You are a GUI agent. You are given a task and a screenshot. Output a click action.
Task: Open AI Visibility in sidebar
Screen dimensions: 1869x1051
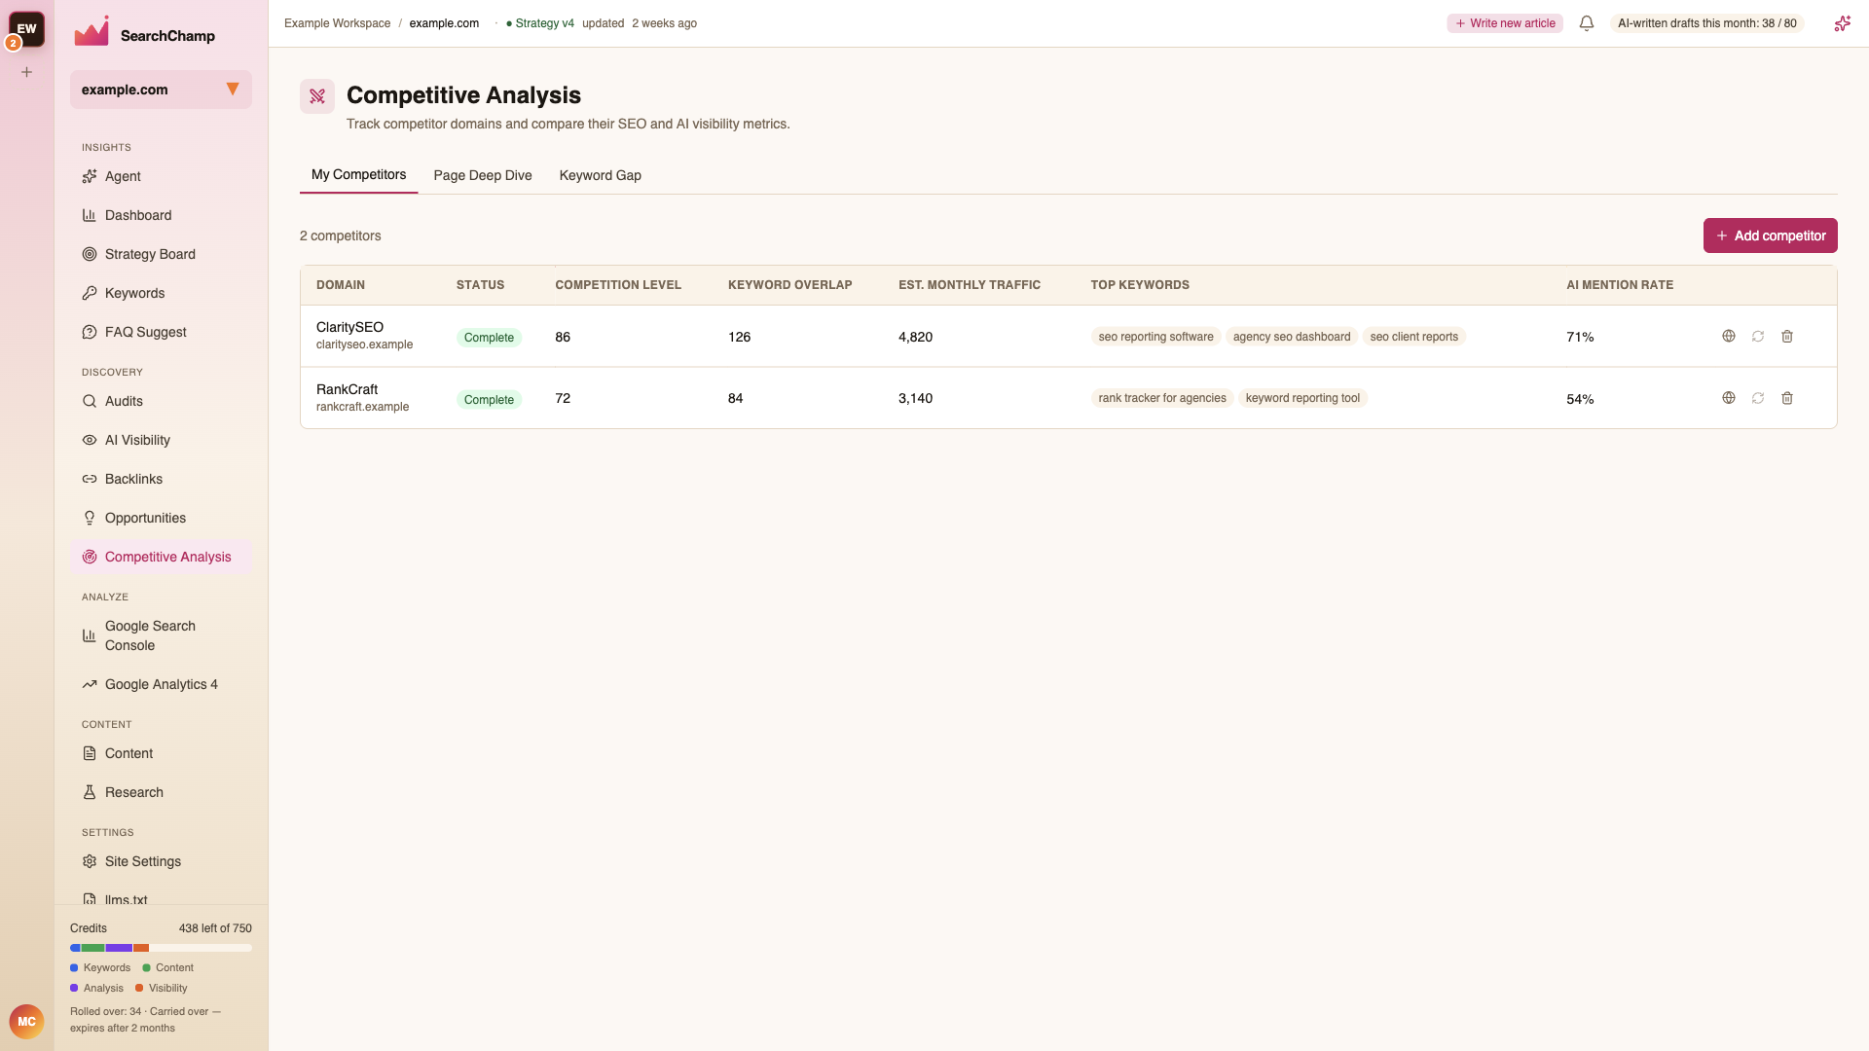[x=161, y=440]
